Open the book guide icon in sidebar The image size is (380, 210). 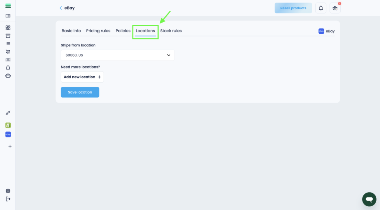[8, 16]
